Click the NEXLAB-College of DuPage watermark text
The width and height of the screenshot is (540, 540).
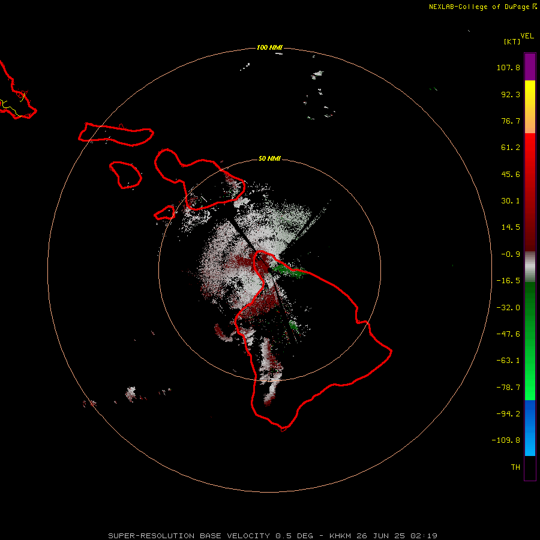479,7
